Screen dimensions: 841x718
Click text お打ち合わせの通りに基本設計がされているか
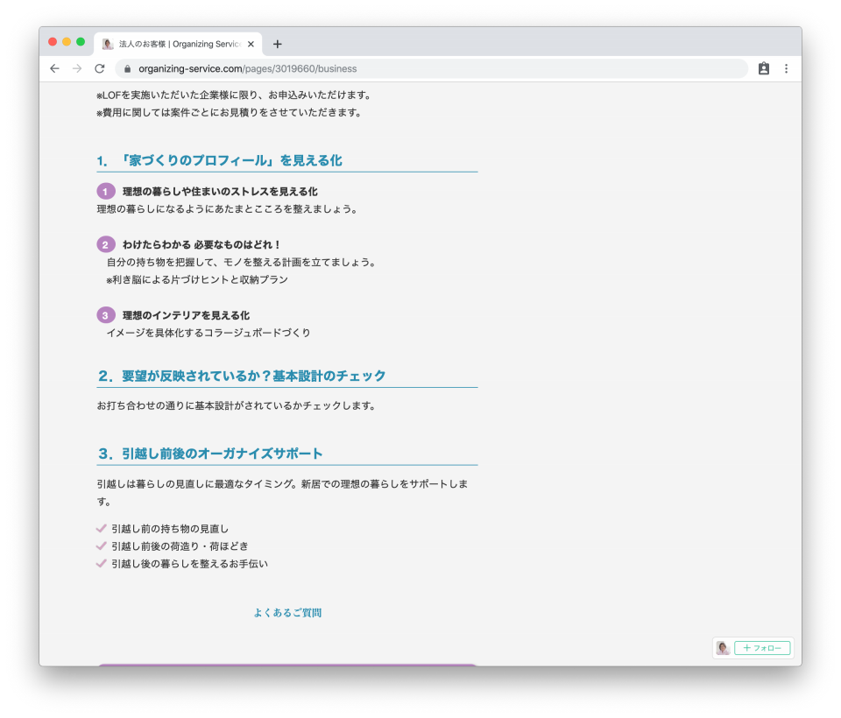(x=236, y=406)
